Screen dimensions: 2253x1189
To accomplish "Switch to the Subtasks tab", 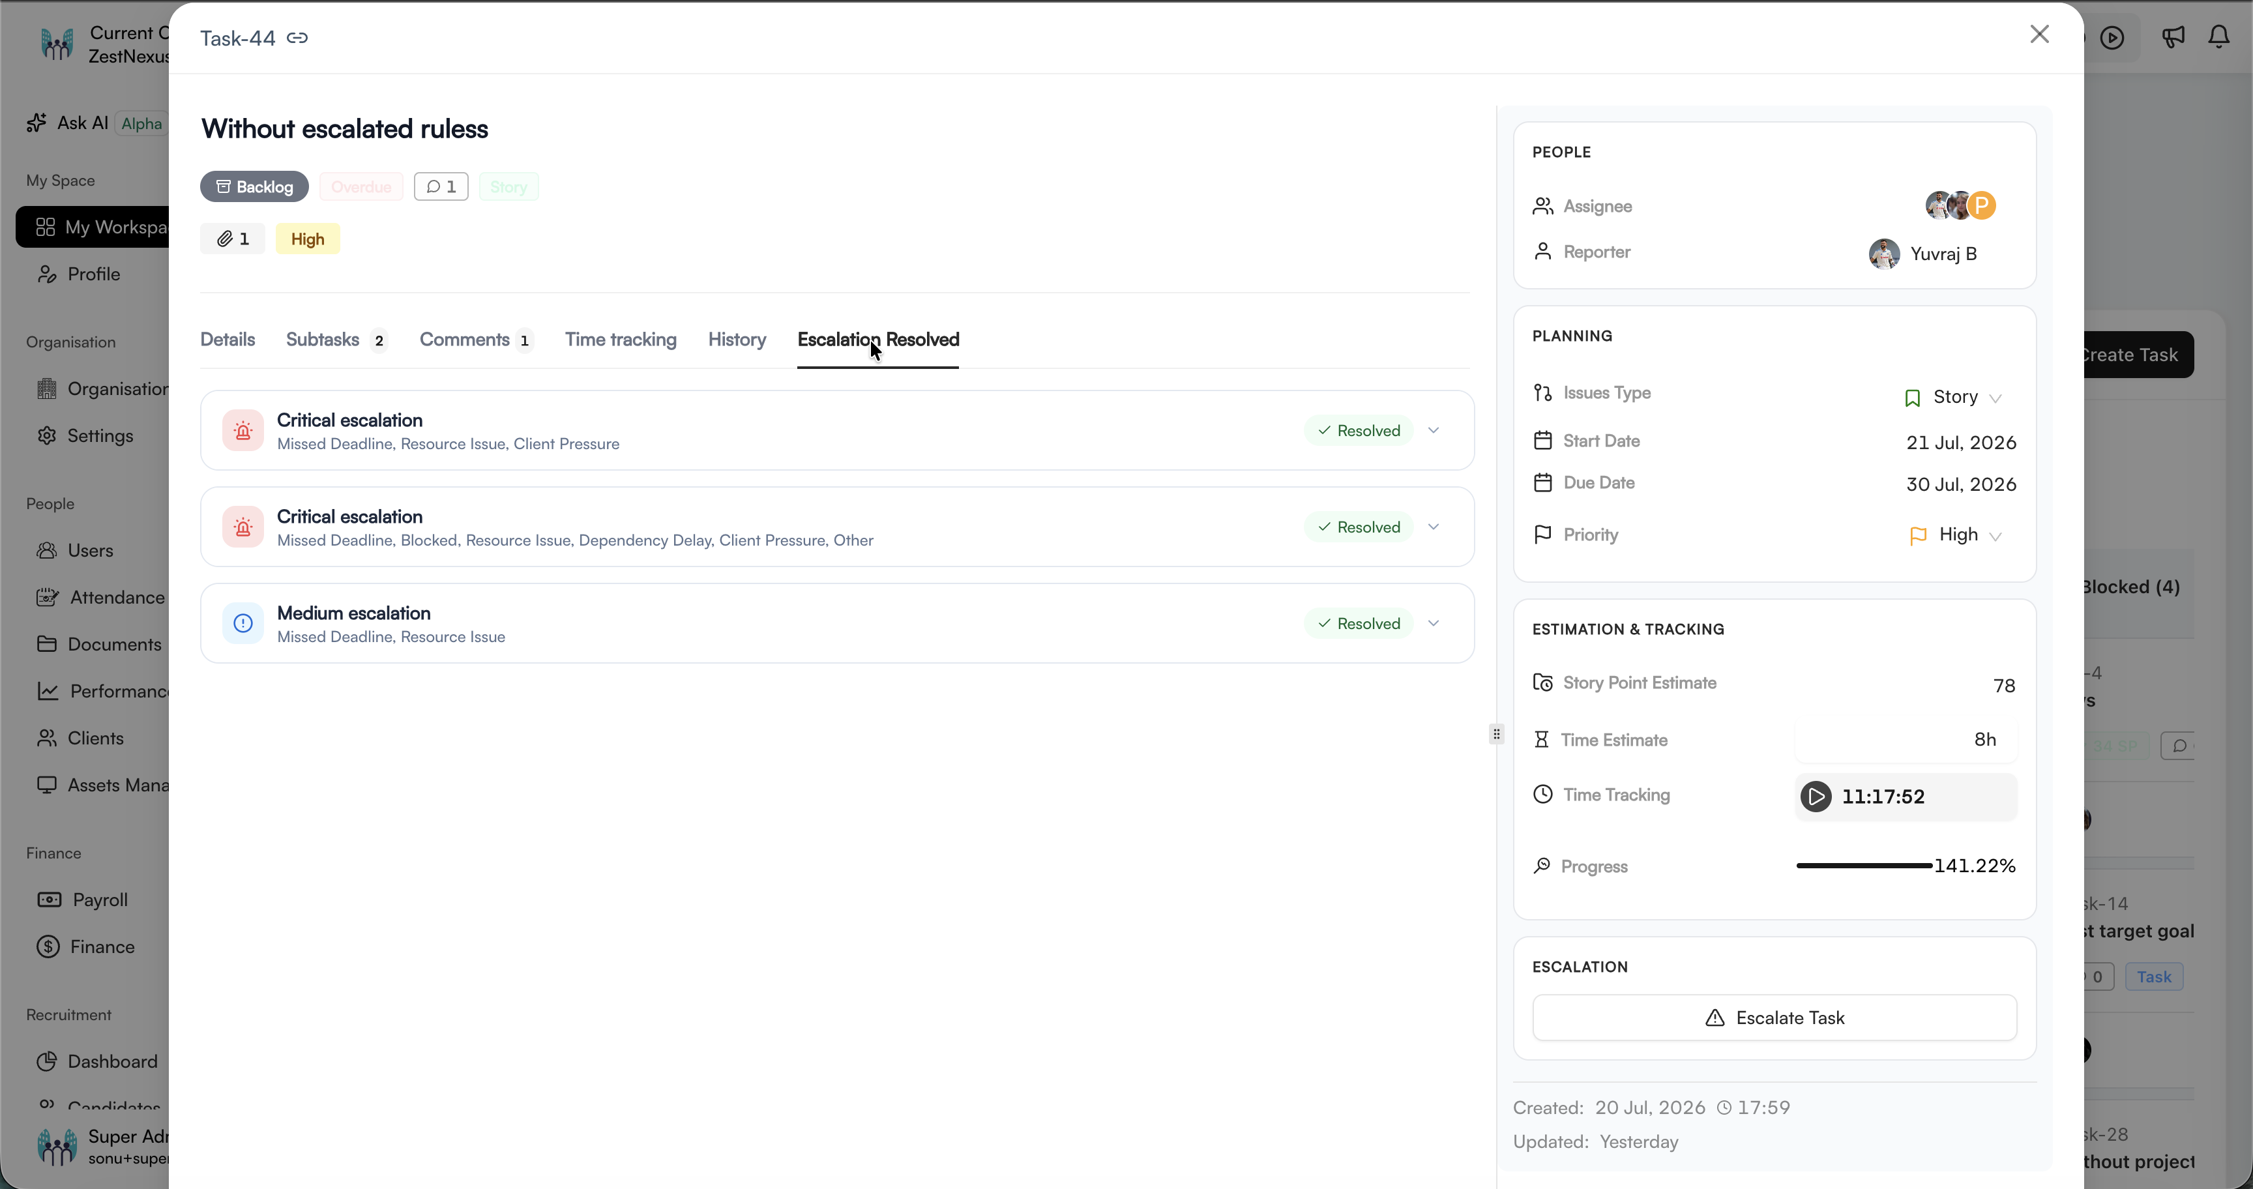I will coord(337,339).
